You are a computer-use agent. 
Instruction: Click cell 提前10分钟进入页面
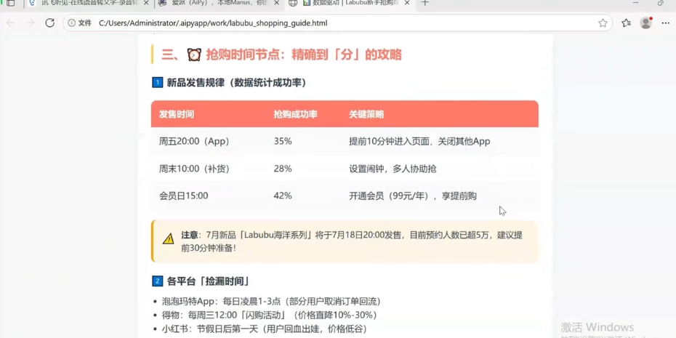pyautogui.click(x=419, y=142)
